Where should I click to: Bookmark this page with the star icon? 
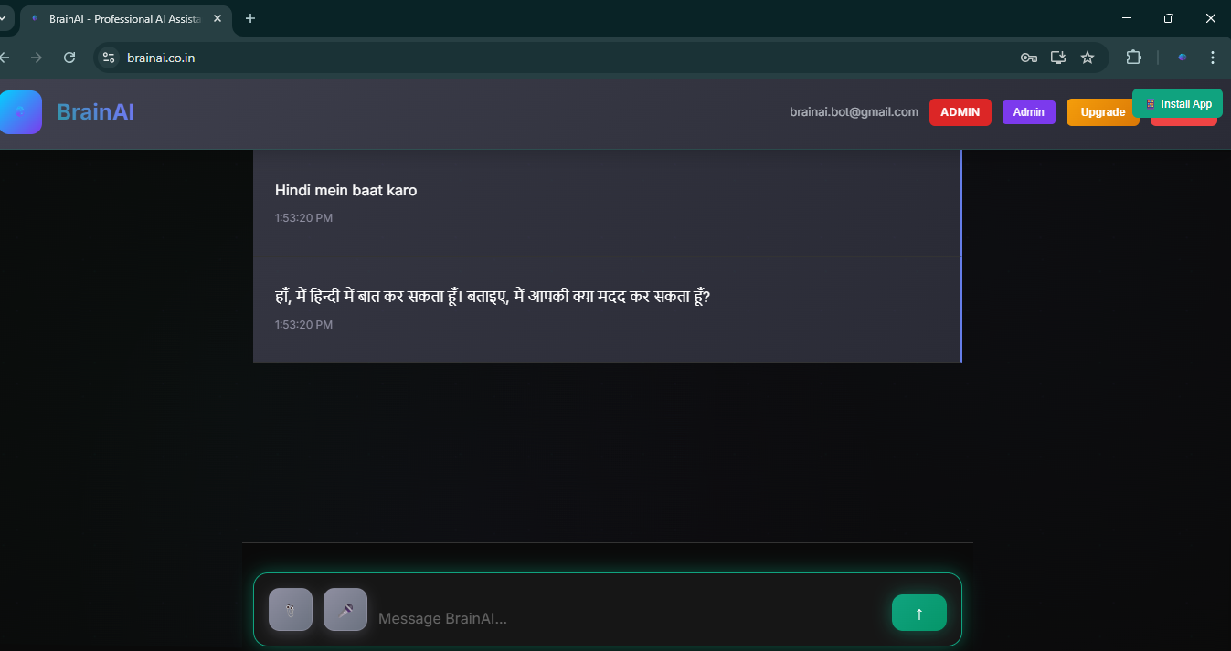click(1088, 58)
